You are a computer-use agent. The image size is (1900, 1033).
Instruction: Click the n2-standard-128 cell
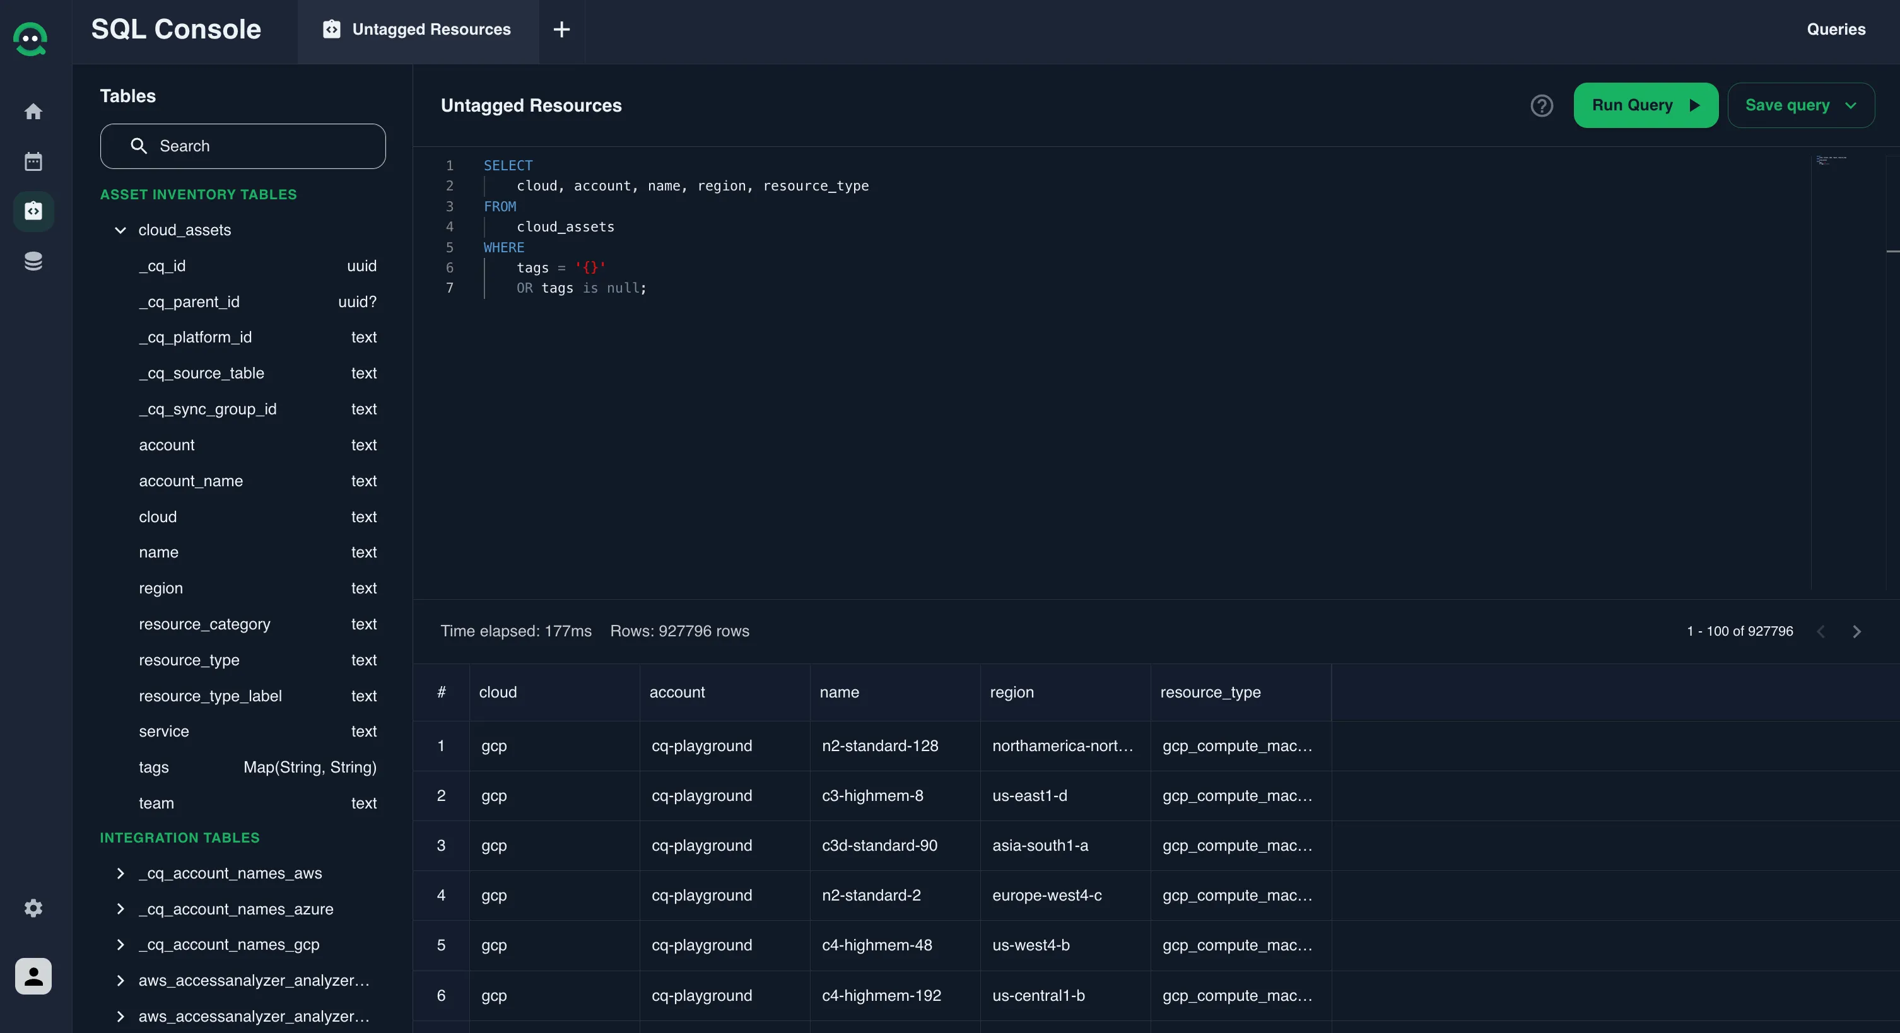click(895, 746)
